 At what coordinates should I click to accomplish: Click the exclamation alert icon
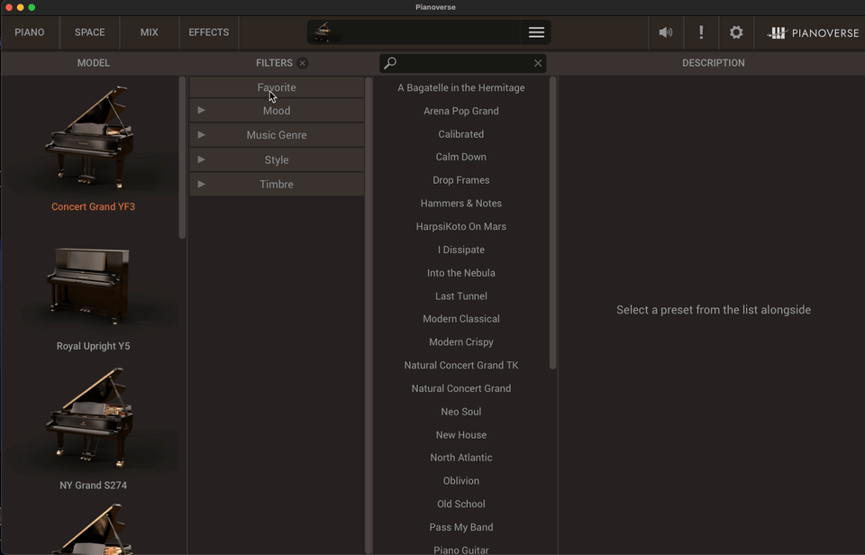click(x=701, y=32)
